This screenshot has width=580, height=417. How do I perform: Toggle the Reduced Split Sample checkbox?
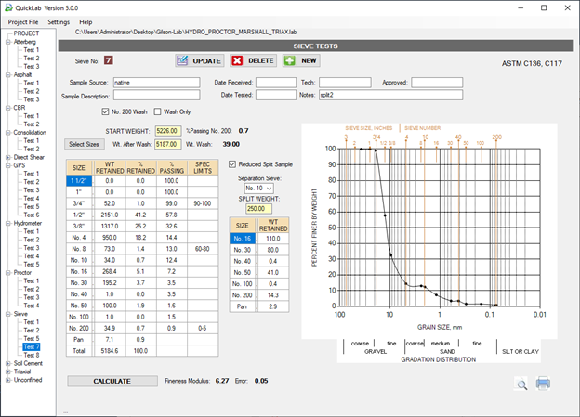point(232,164)
